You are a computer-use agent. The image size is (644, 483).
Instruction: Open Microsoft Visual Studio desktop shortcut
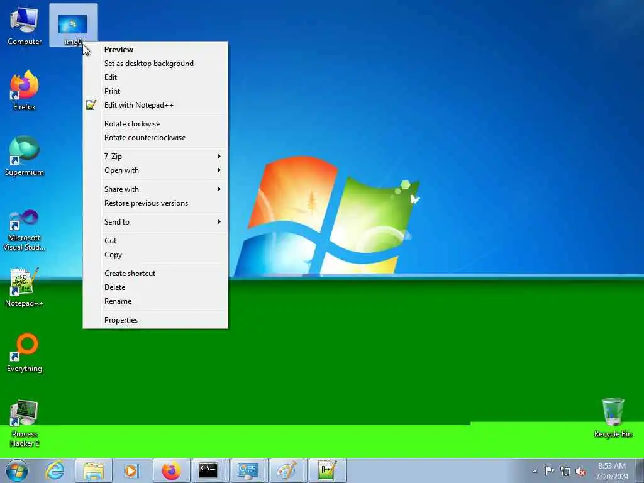pyautogui.click(x=25, y=230)
